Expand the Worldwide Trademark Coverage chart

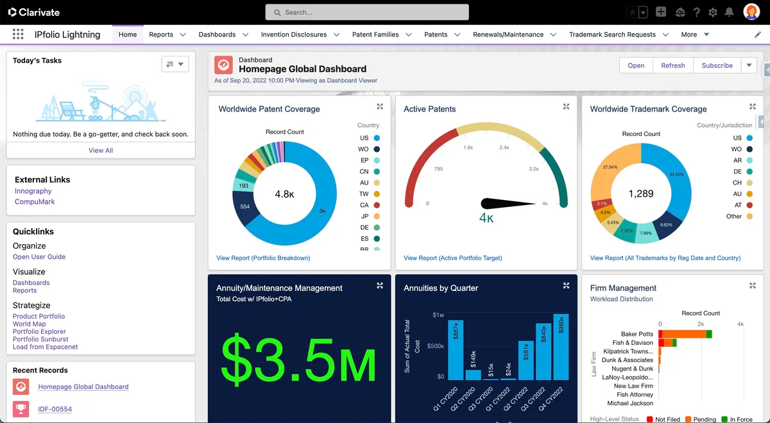[x=753, y=107]
